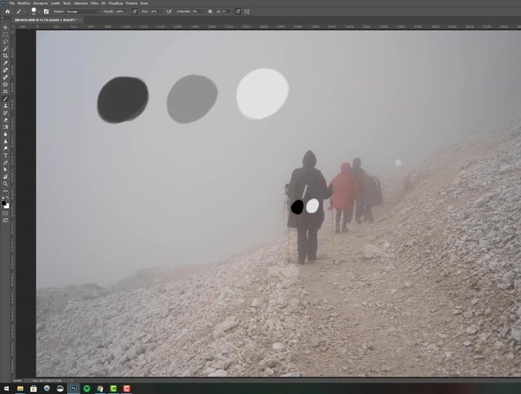The width and height of the screenshot is (521, 394).
Task: Open the Filtro menu
Action: point(95,3)
